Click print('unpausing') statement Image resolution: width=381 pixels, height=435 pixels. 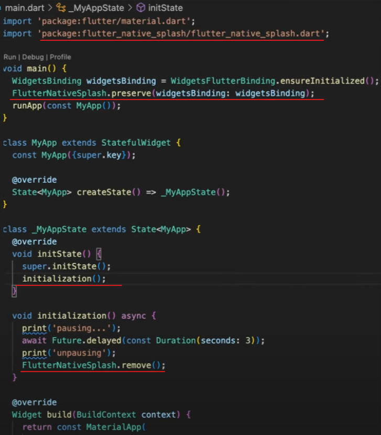click(x=69, y=353)
